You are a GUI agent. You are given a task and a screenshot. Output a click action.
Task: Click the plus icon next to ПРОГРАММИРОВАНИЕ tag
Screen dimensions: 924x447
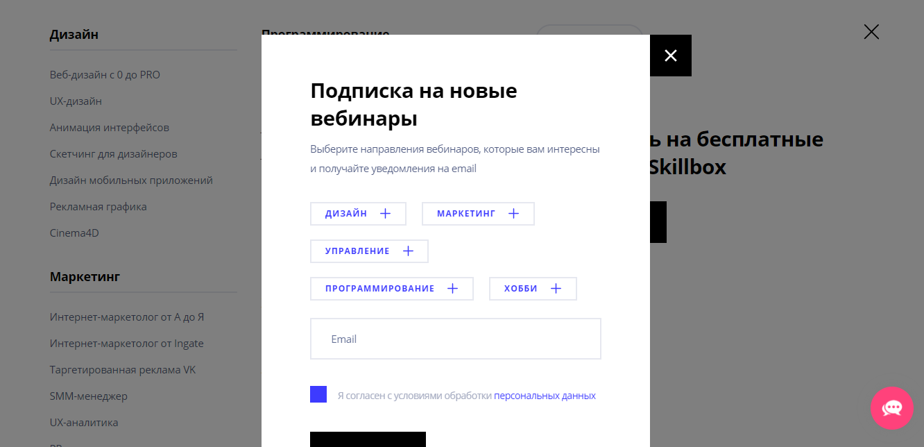[453, 288]
